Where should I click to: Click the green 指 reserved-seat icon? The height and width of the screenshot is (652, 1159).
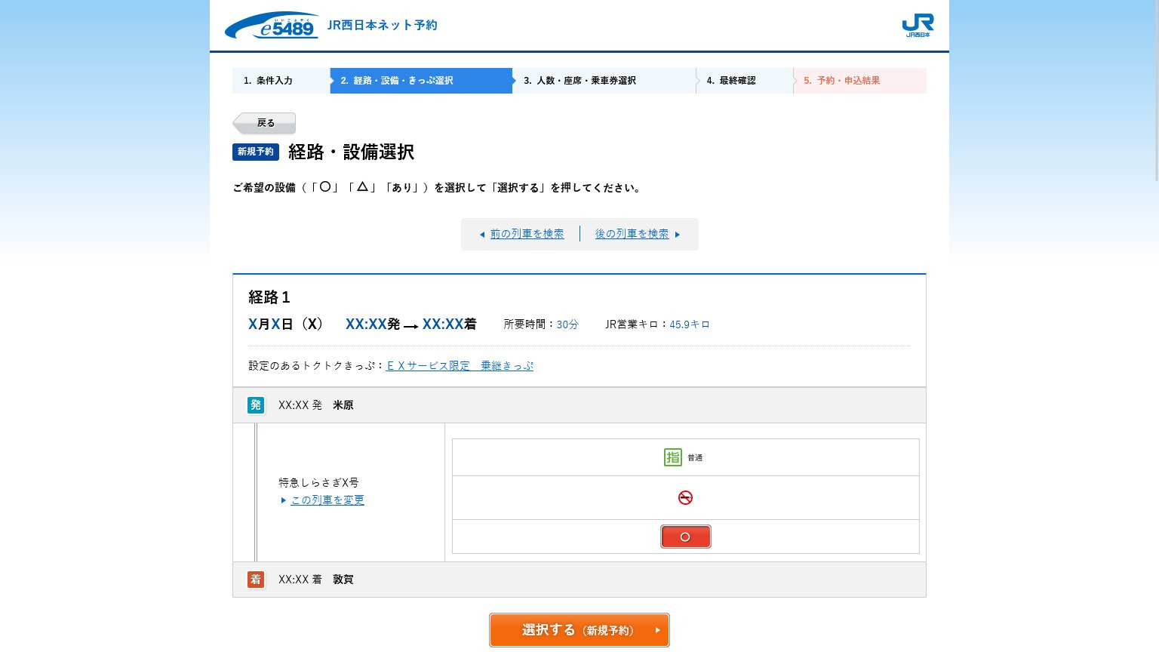(x=673, y=457)
